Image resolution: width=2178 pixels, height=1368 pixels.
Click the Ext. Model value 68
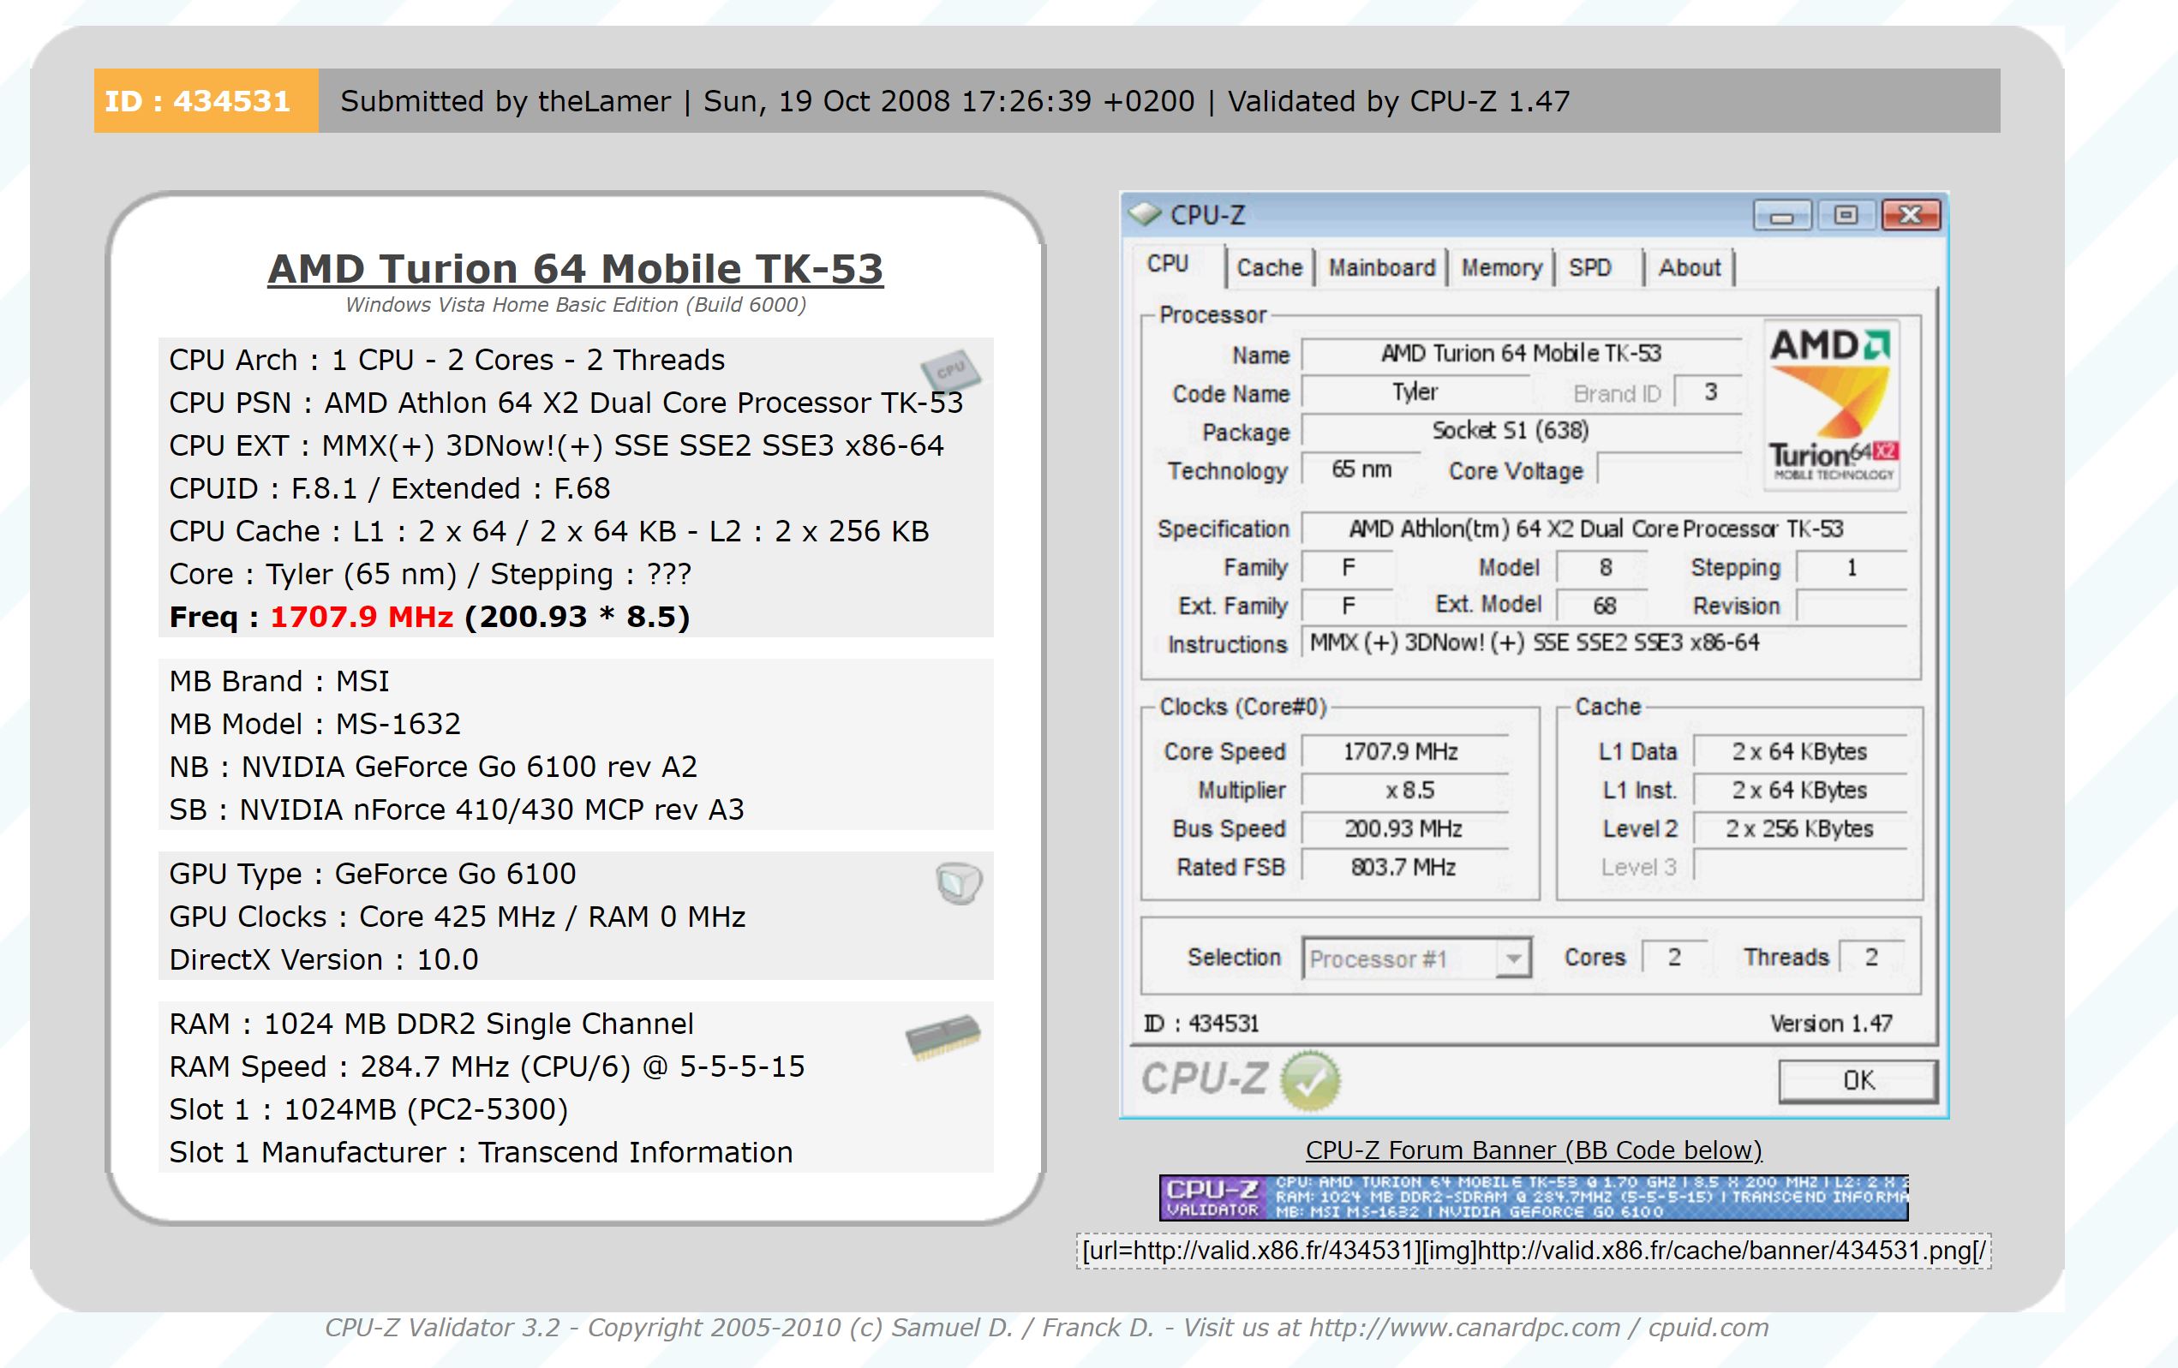1604,606
